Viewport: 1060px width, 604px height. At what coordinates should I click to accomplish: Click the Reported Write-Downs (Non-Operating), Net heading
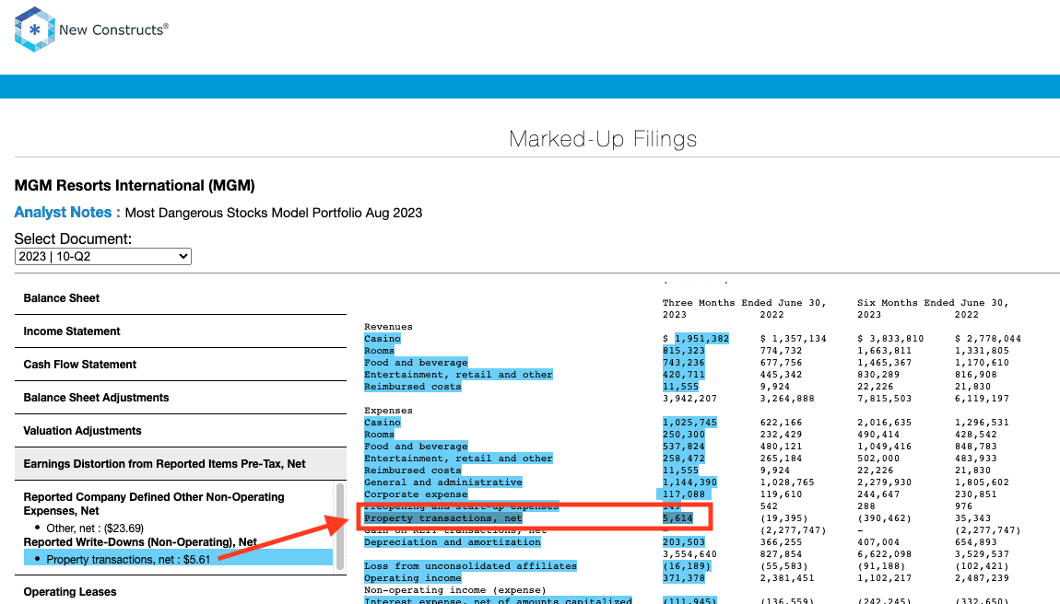pos(140,541)
